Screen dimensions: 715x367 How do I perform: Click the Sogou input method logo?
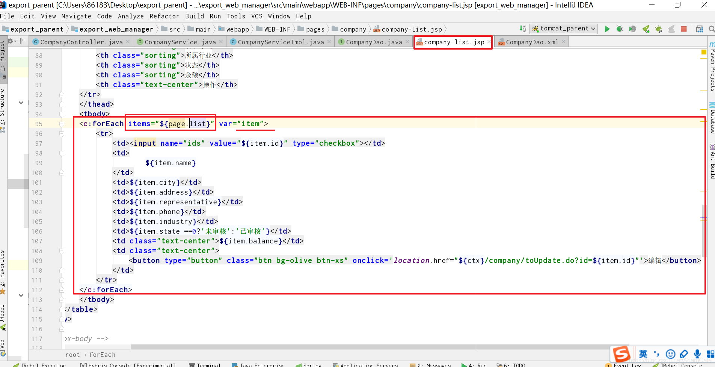tap(621, 354)
